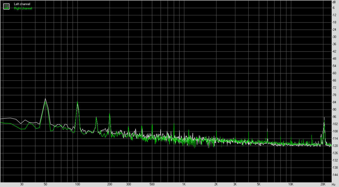Click the -120 dB level axis label
The height and width of the screenshot is (187, 339).
(x=335, y=146)
